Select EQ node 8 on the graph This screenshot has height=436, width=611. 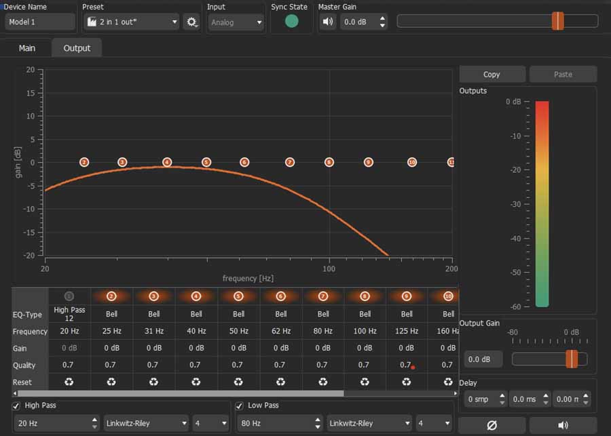(x=329, y=162)
